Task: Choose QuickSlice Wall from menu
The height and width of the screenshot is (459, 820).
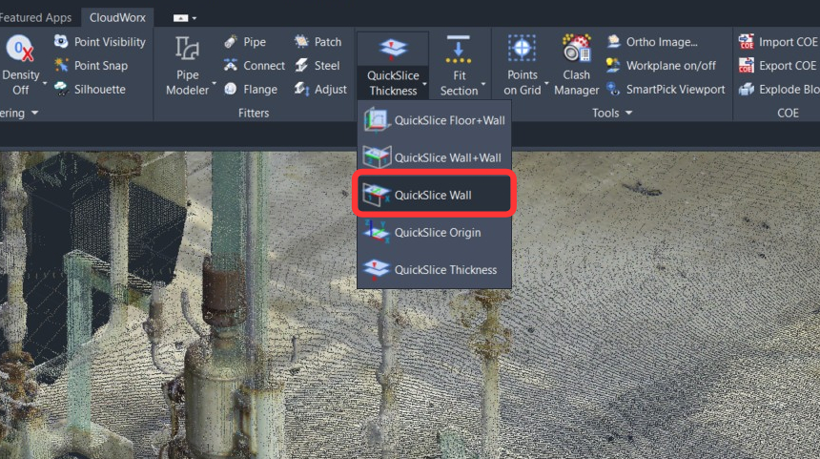Action: point(434,195)
